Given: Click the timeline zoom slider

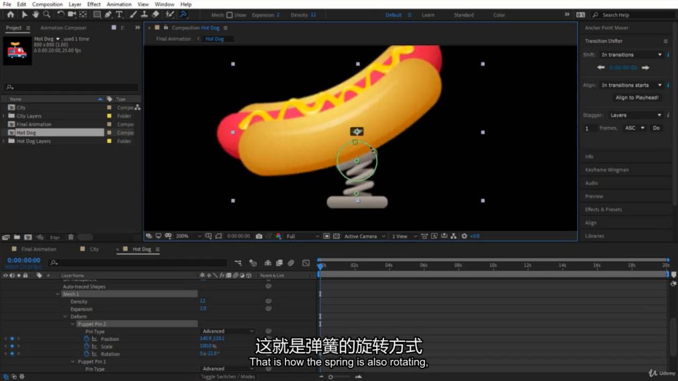Looking at the screenshot, I should tap(330, 376).
